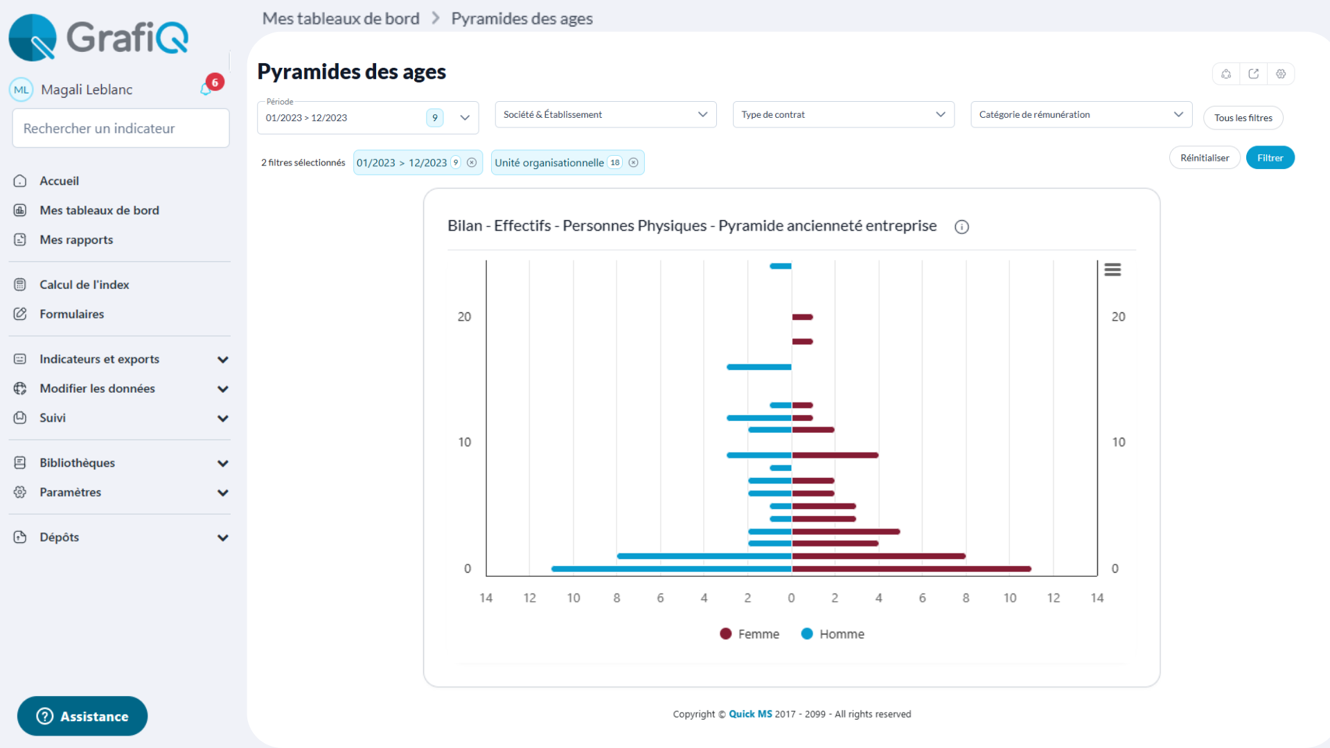Viewport: 1330px width, 748px height.
Task: Toggle Femme series in chart legend
Action: pos(750,634)
